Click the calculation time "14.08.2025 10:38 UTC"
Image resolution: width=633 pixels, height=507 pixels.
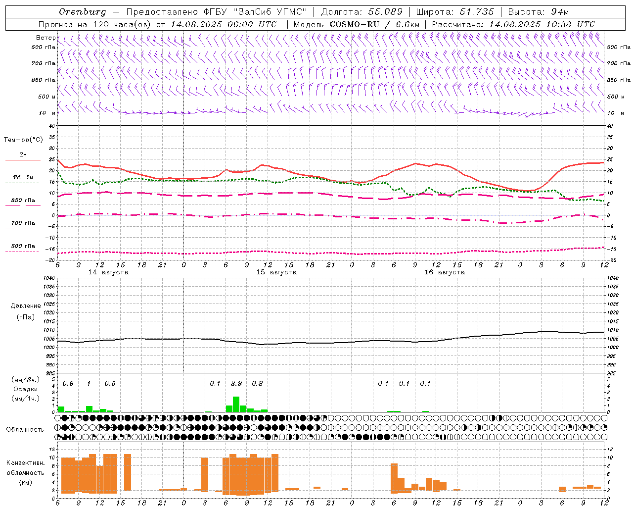tap(542, 24)
